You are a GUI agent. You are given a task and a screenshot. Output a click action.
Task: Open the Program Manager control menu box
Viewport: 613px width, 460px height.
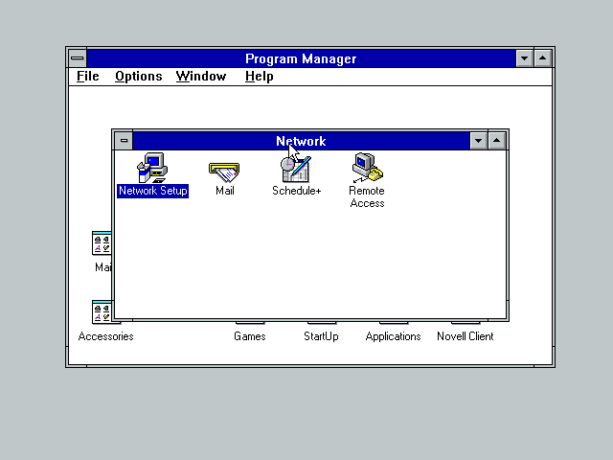tap(78, 58)
